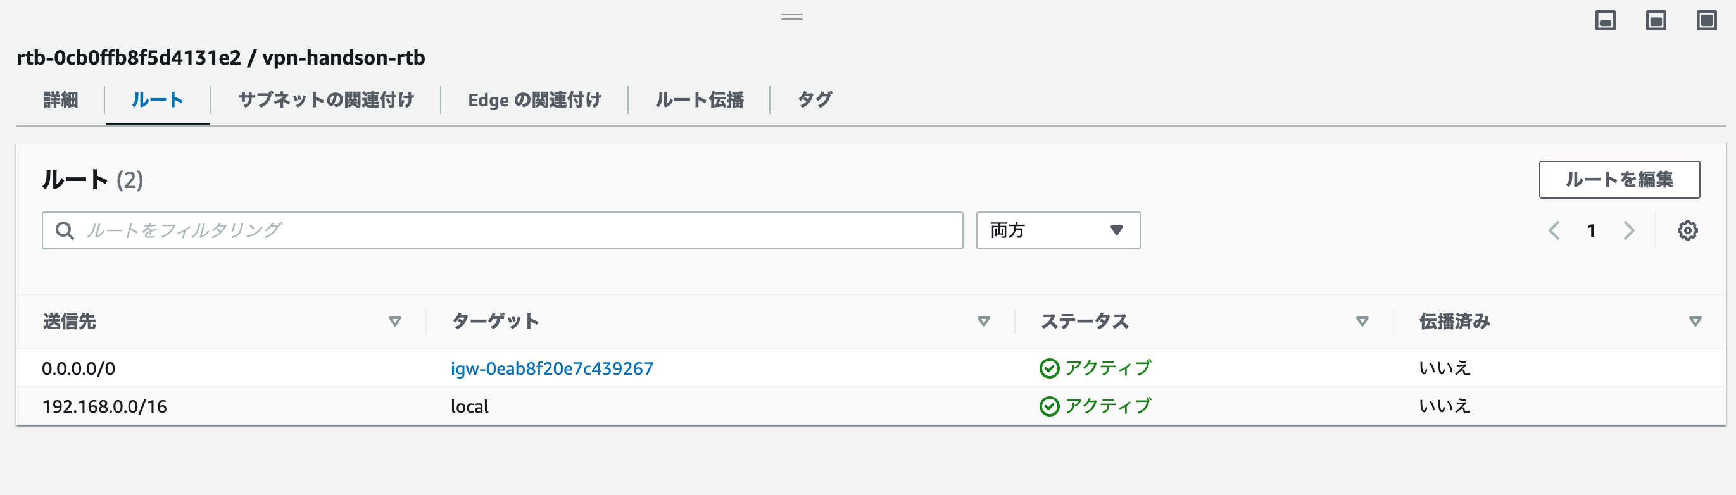Click the ステータス column header

(1085, 322)
